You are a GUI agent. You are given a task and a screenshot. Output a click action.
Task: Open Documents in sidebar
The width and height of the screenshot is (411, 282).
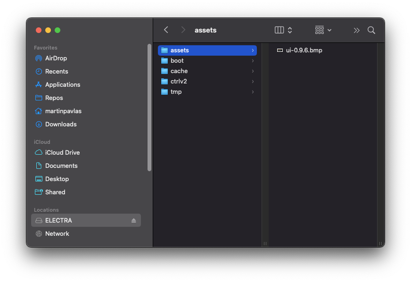(86, 166)
